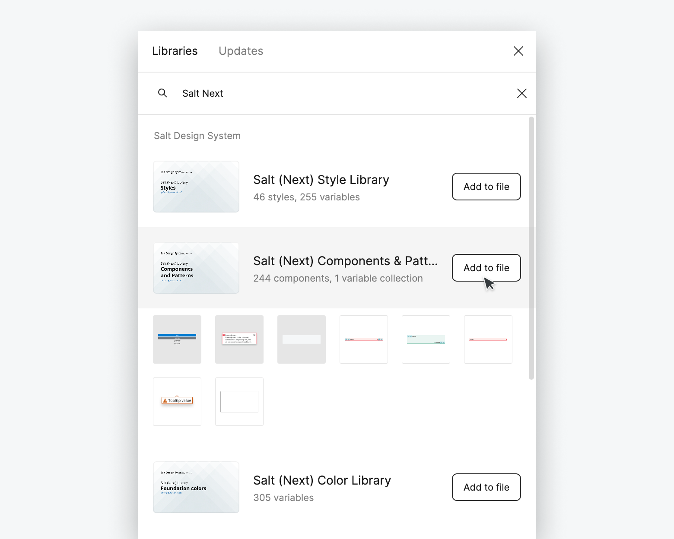Click the warning tooltip component preview
This screenshot has width=674, height=539.
(177, 401)
